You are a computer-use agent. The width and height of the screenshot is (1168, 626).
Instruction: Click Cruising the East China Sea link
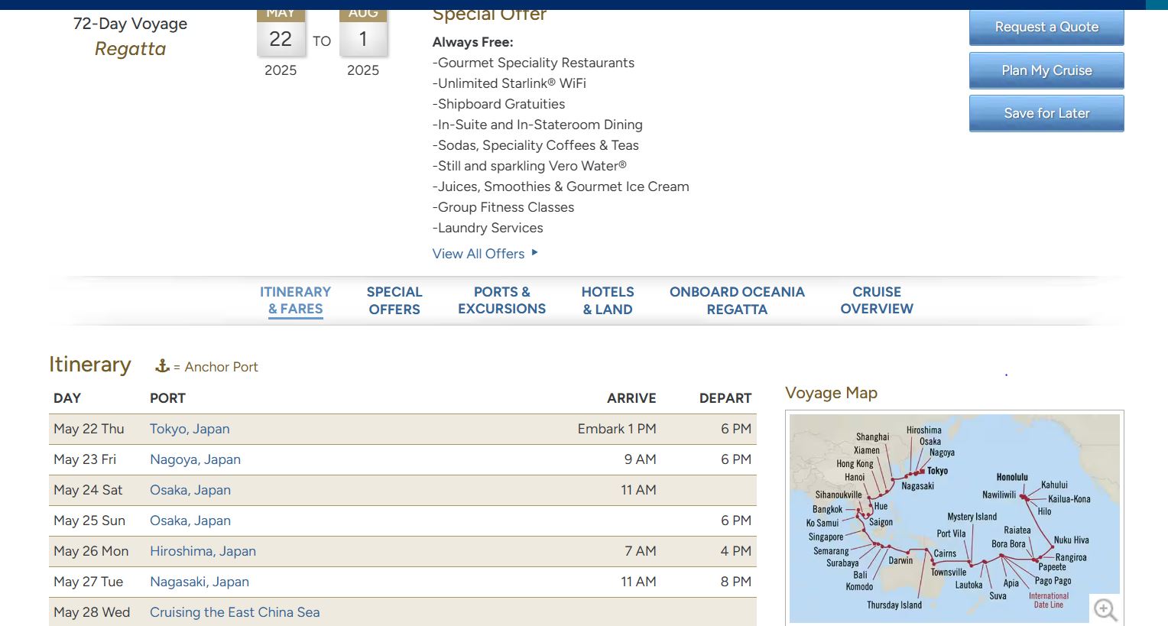coord(235,612)
